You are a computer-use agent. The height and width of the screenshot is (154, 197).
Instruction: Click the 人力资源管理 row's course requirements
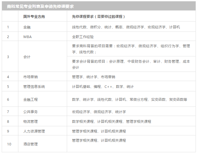click(x=99, y=131)
